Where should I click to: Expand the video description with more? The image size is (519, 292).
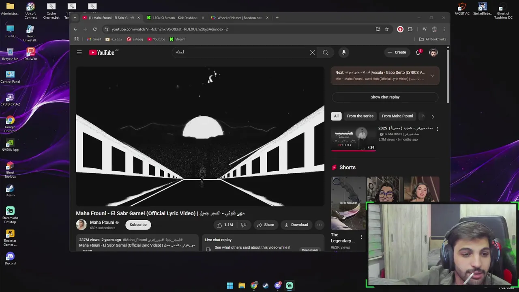coord(88,250)
